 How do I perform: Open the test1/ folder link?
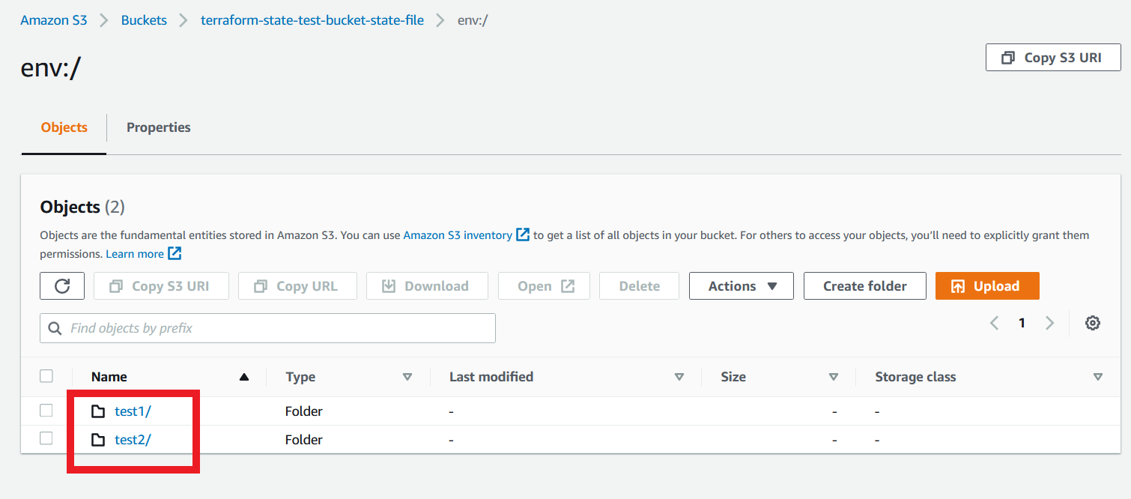point(133,411)
